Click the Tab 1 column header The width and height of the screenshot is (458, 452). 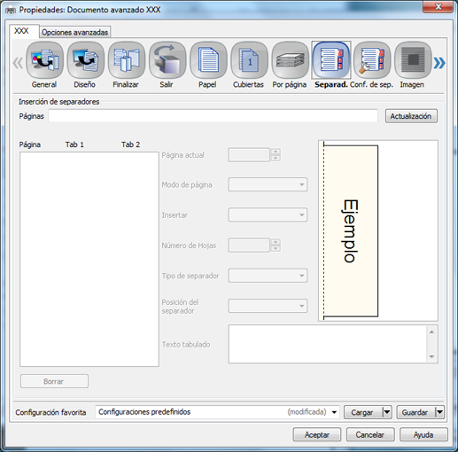(74, 144)
